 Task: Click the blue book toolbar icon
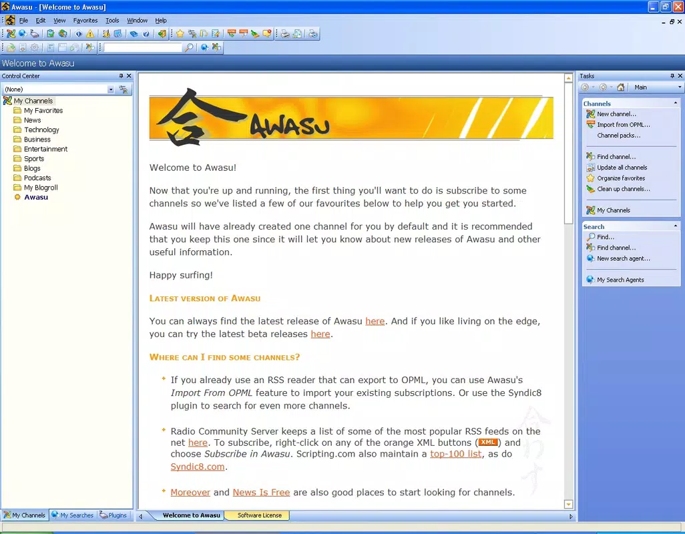click(134, 33)
